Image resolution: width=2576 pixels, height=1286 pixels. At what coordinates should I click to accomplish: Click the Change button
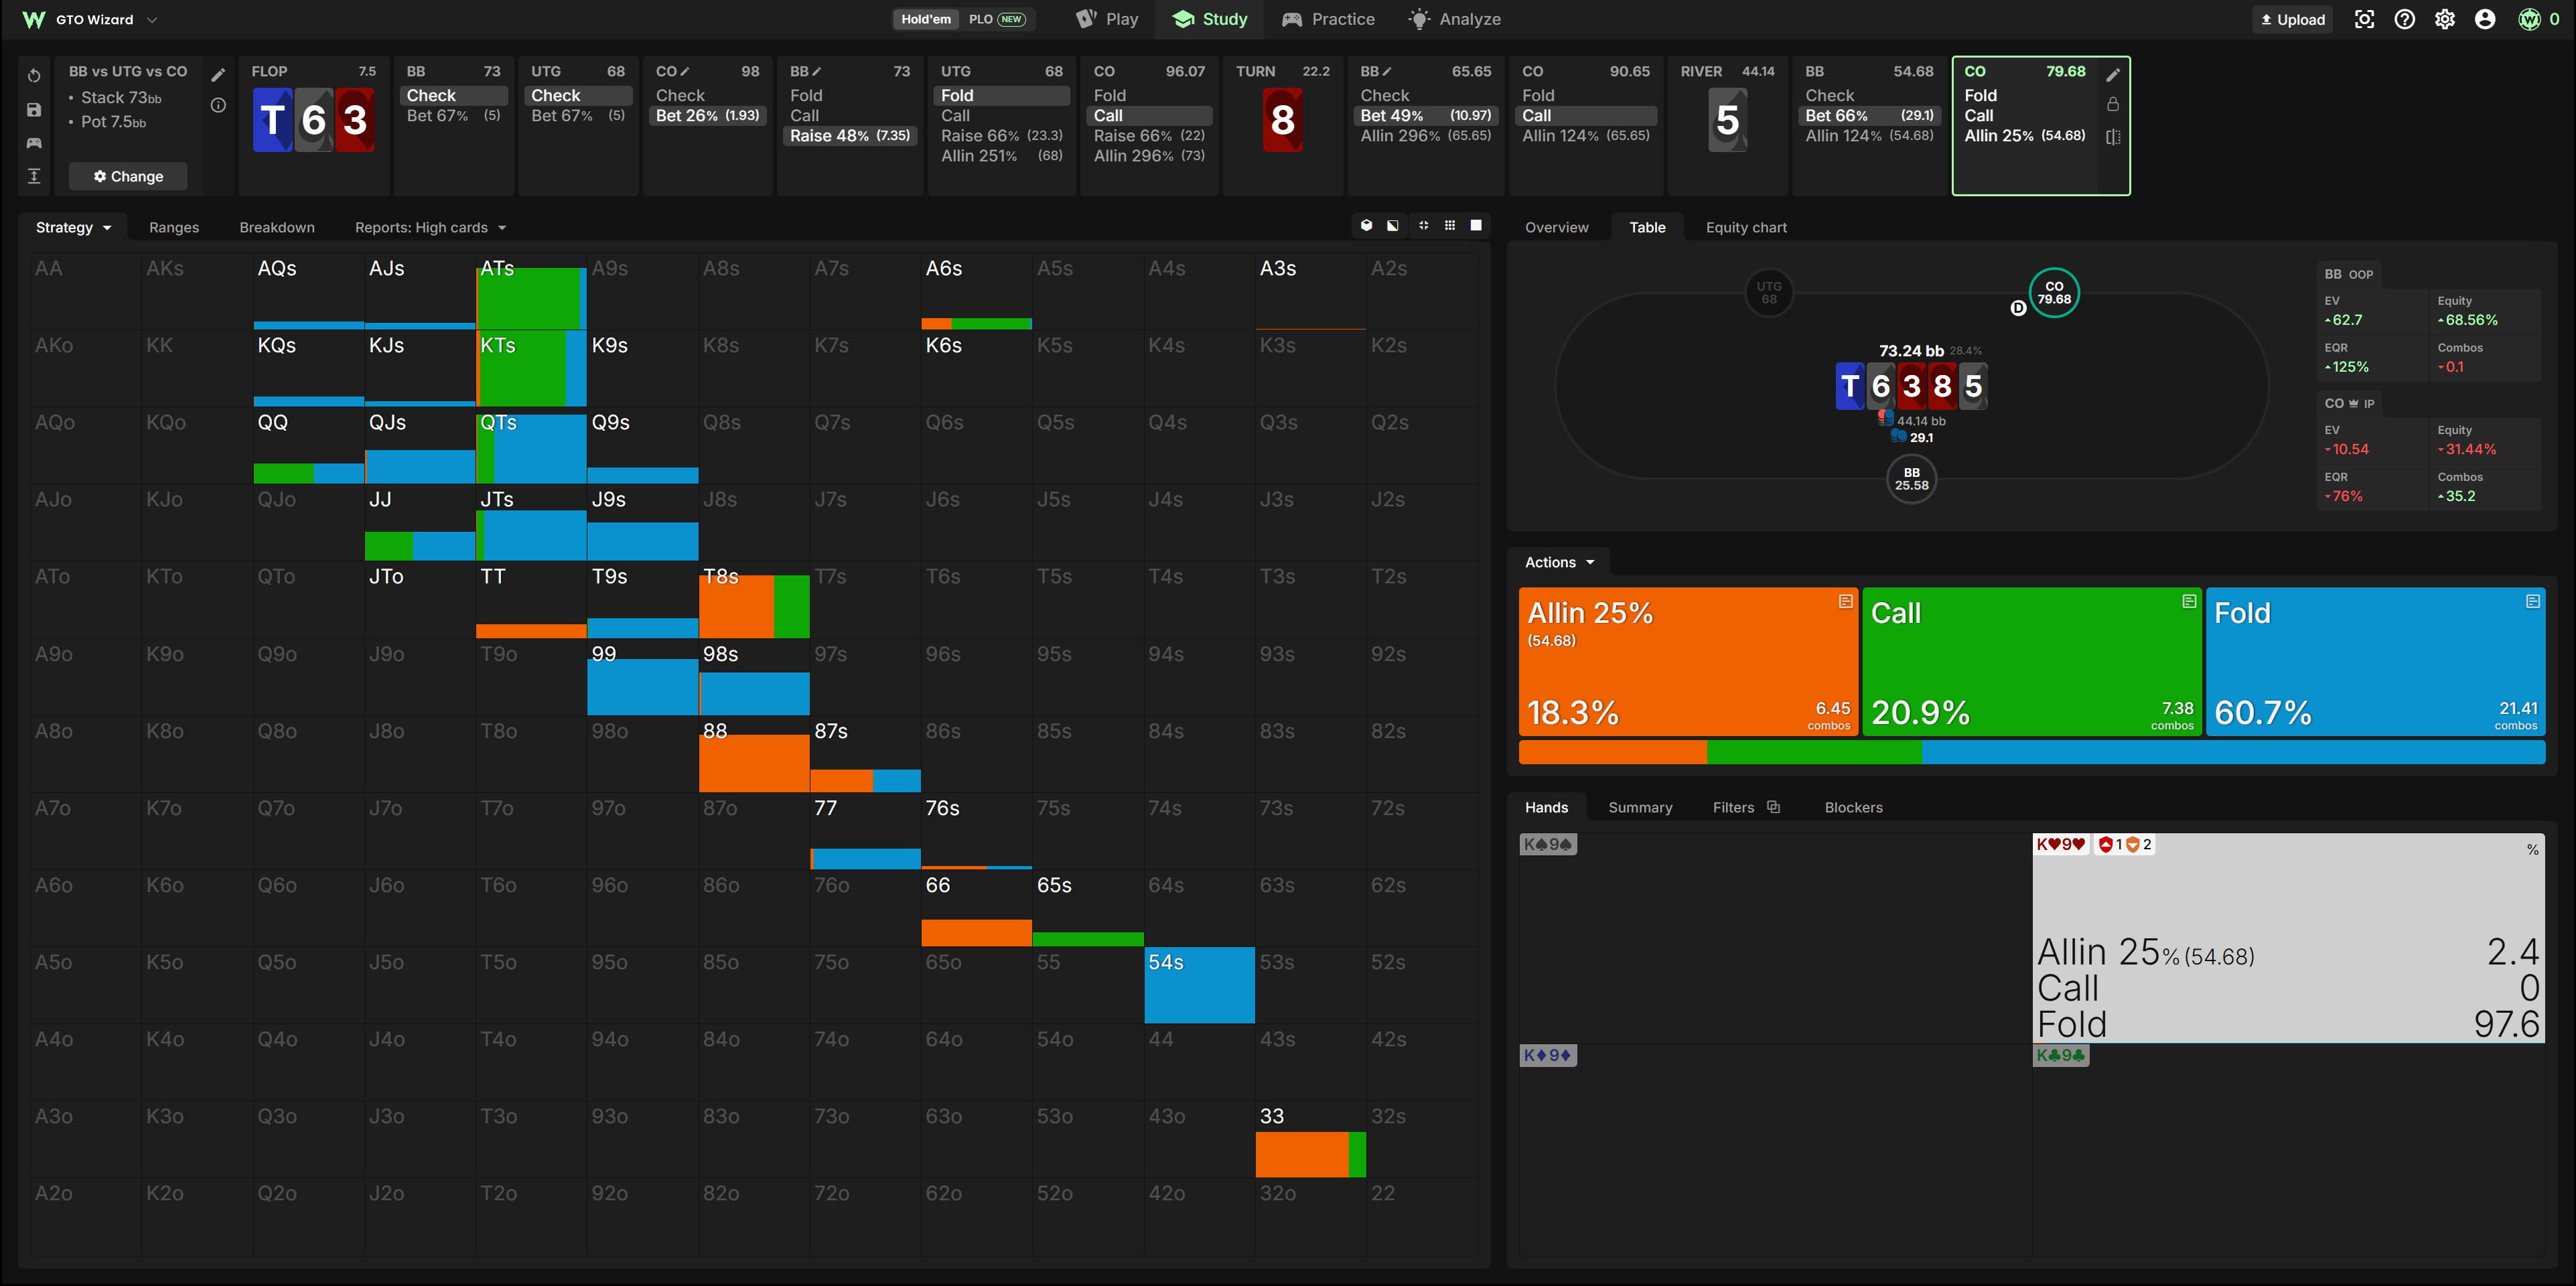coord(128,176)
